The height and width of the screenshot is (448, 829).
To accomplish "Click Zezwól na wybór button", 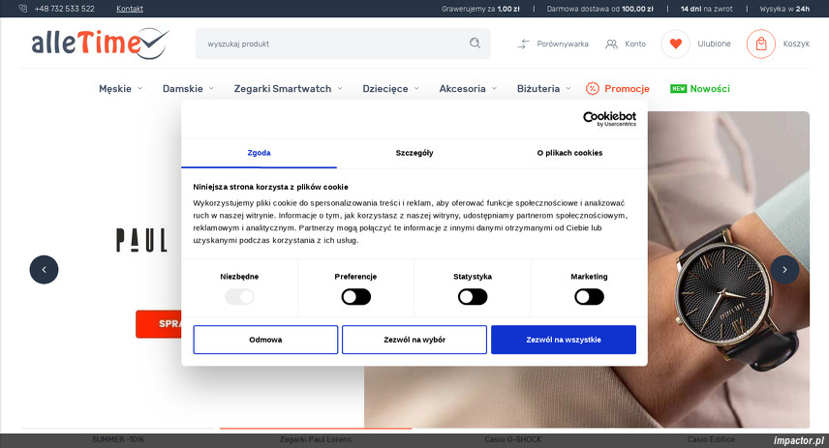I will (414, 340).
